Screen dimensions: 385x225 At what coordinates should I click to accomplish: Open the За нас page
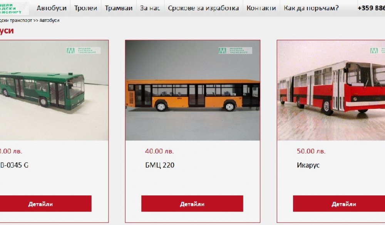pyautogui.click(x=150, y=8)
